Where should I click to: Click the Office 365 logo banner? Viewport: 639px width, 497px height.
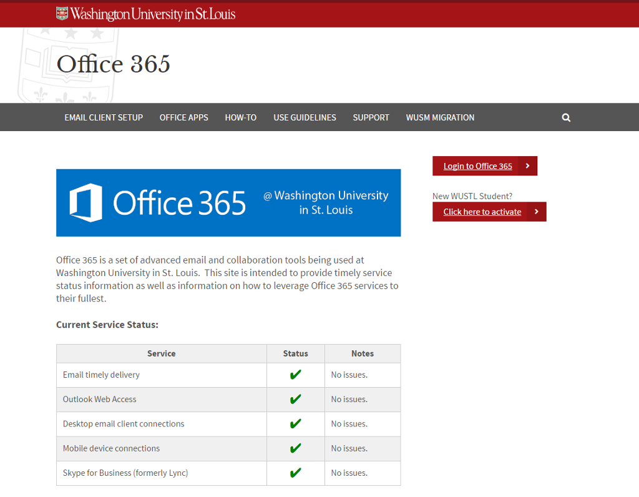228,203
